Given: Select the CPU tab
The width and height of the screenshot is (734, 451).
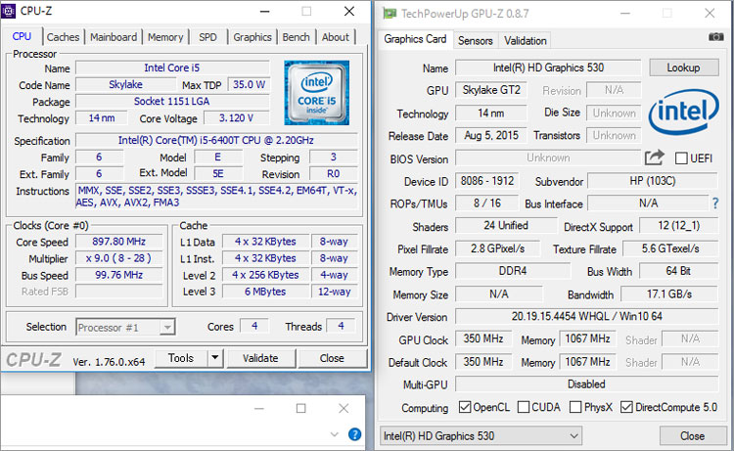Looking at the screenshot, I should (22, 36).
